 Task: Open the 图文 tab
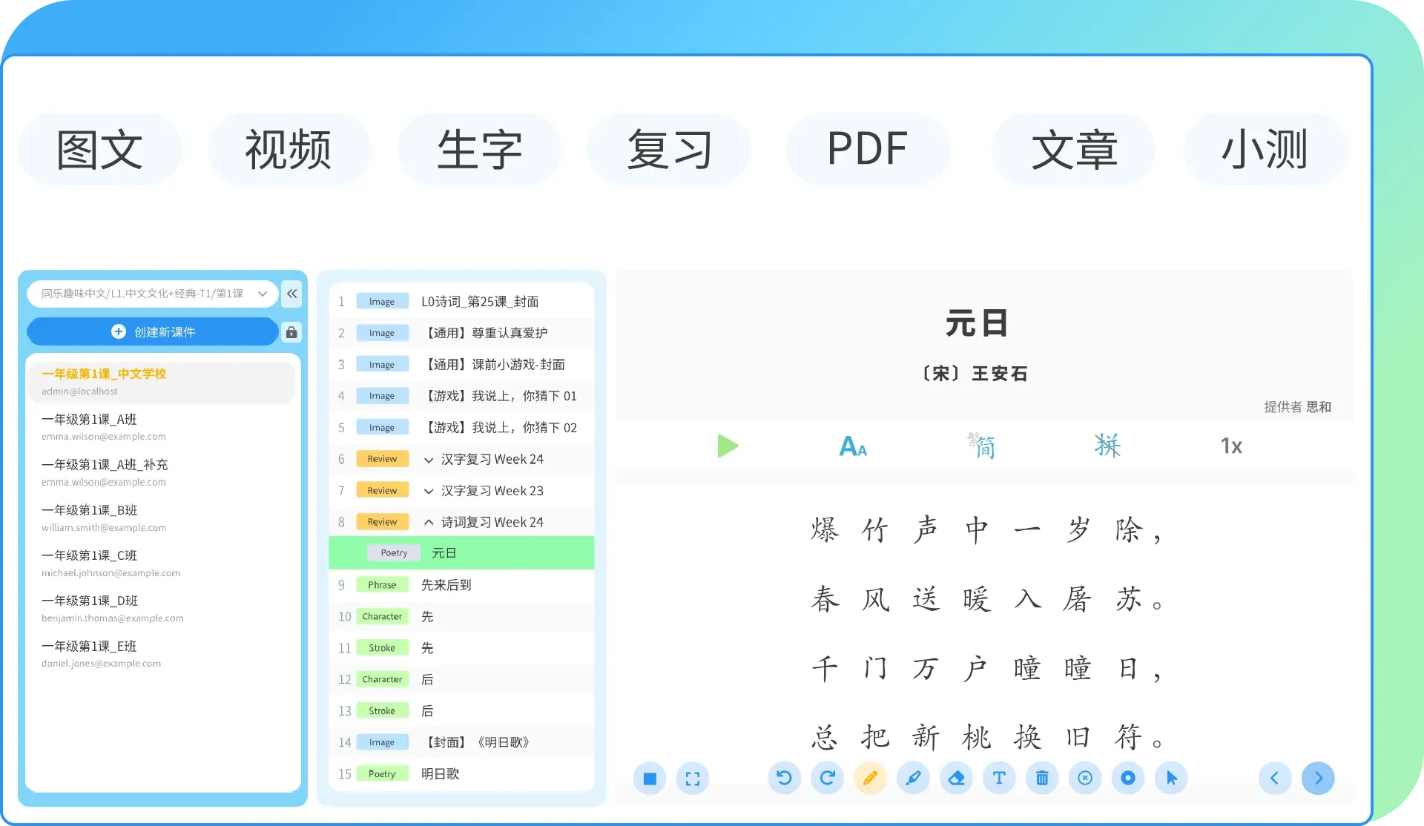100,149
